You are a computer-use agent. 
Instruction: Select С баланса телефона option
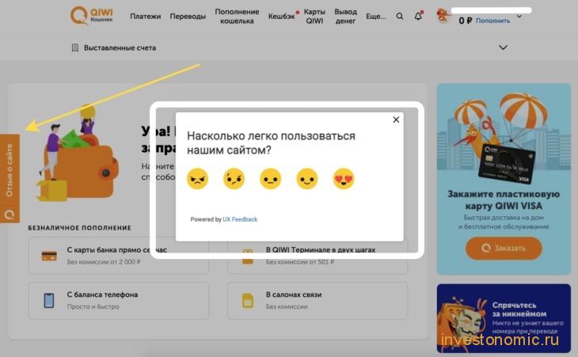click(x=119, y=300)
